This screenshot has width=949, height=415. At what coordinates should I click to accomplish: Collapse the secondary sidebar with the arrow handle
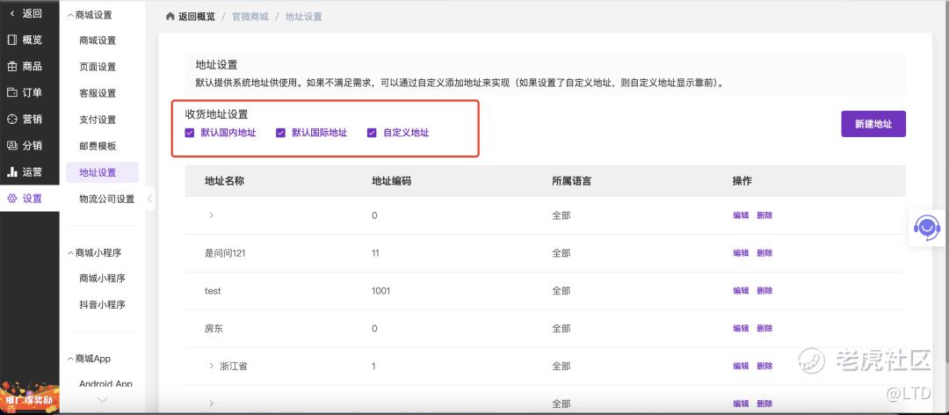coord(149,199)
